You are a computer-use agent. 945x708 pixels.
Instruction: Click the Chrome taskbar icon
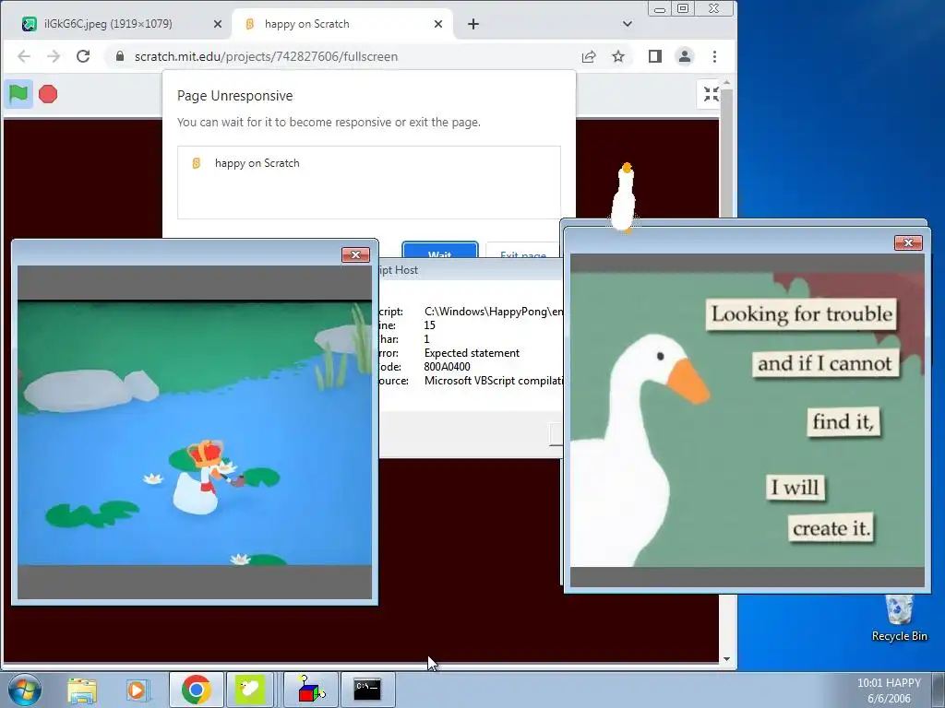coord(196,690)
